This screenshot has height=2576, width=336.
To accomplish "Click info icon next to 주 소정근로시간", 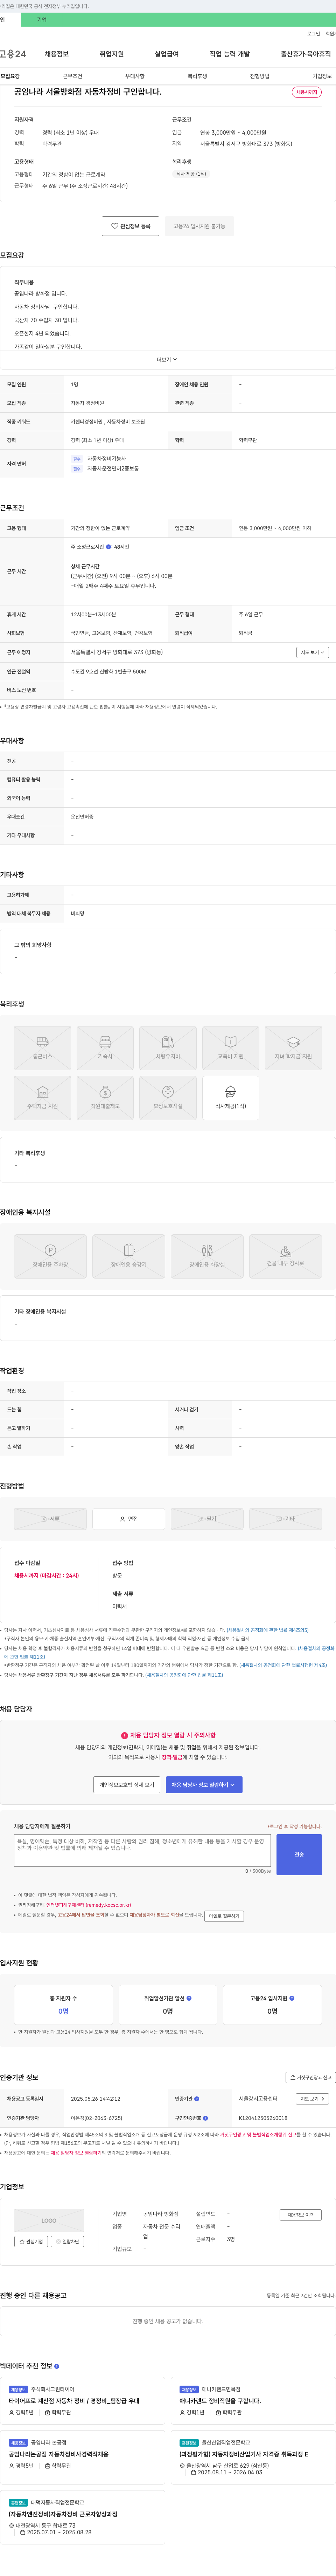I will click(x=110, y=547).
